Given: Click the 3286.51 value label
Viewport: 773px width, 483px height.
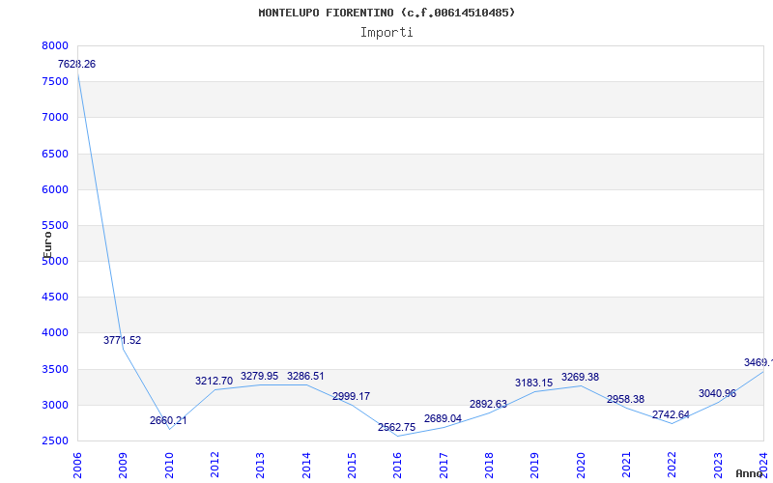Looking at the screenshot, I should click(x=305, y=376).
